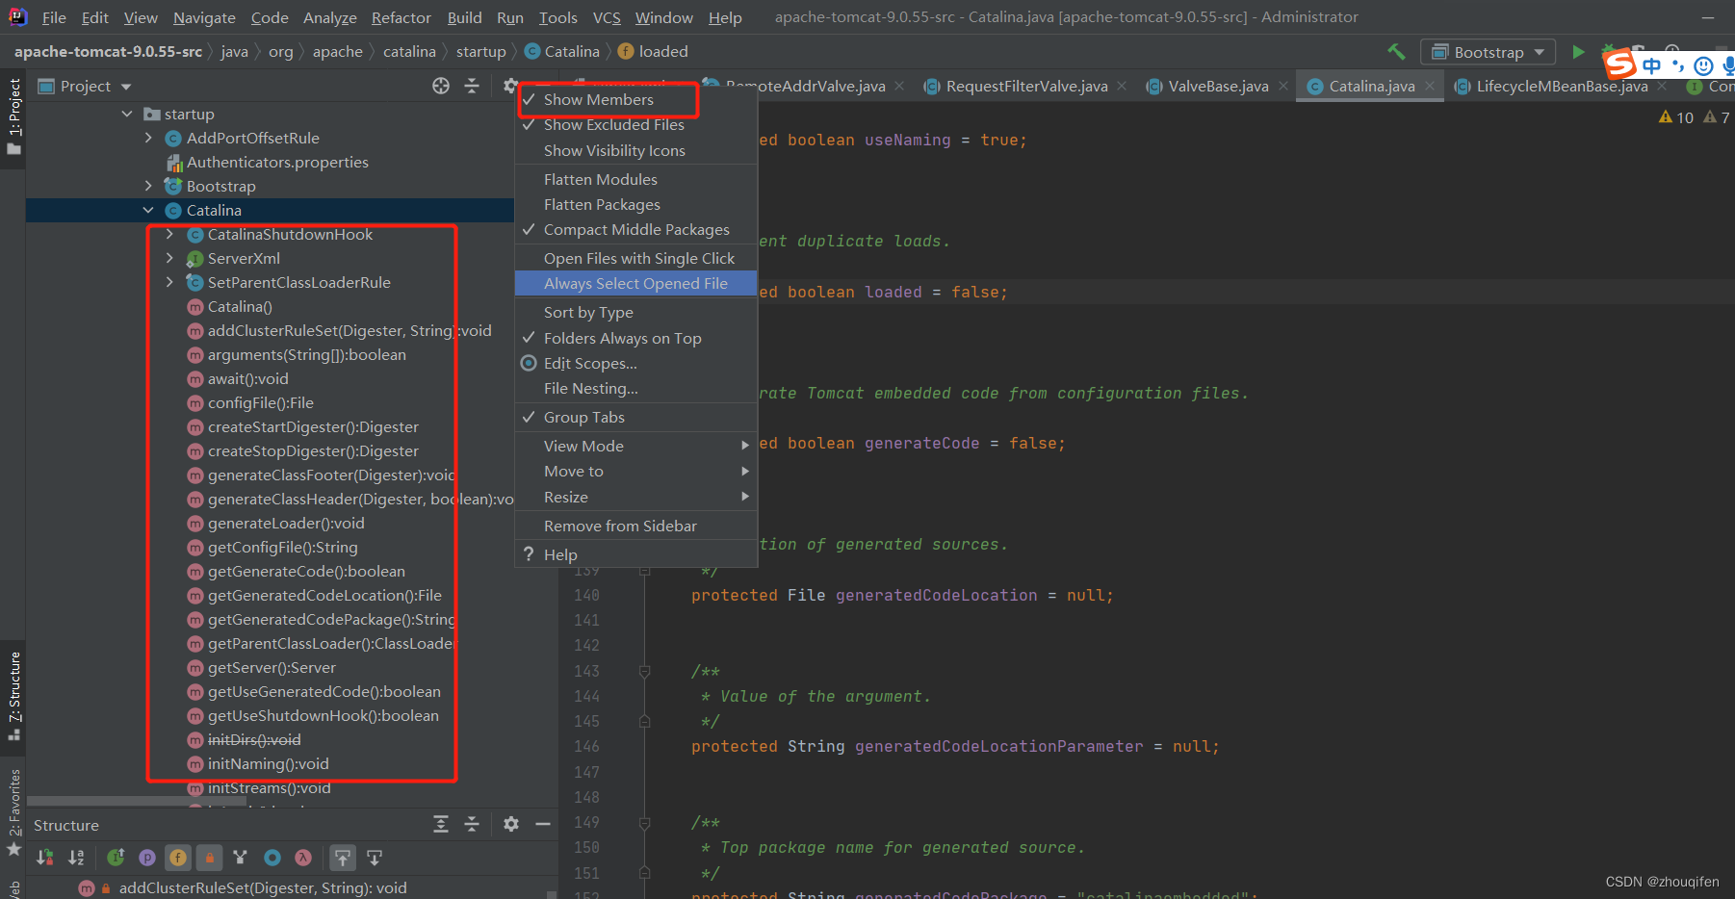This screenshot has height=899, width=1735.
Task: Toggle Show Excluded Files option
Action: tap(636, 125)
